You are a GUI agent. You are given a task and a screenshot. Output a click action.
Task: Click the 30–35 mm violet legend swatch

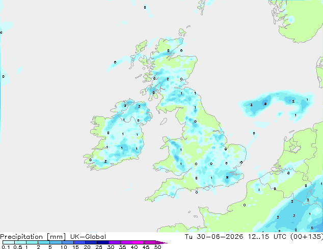click(x=114, y=242)
